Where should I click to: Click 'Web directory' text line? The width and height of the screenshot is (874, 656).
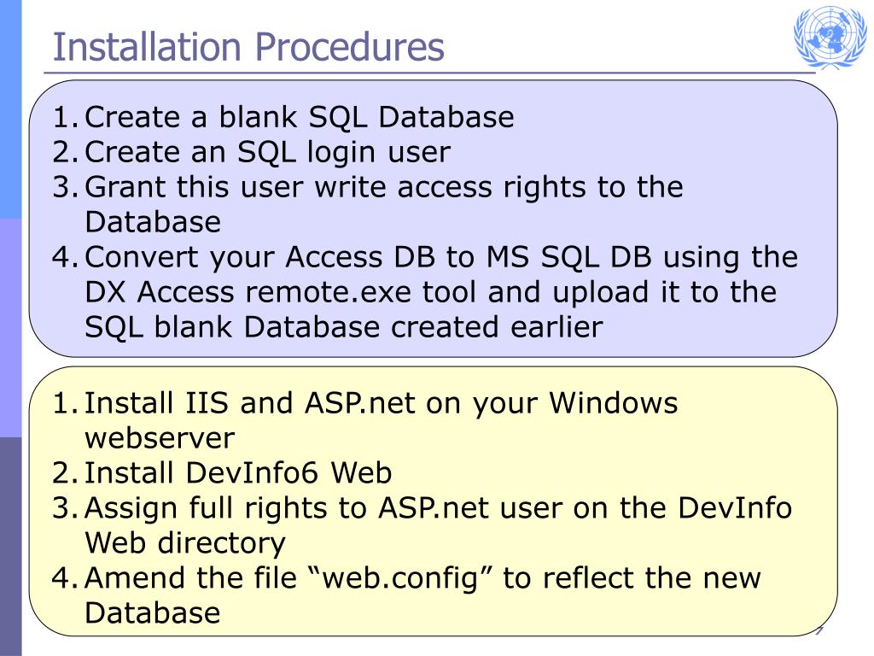185,542
